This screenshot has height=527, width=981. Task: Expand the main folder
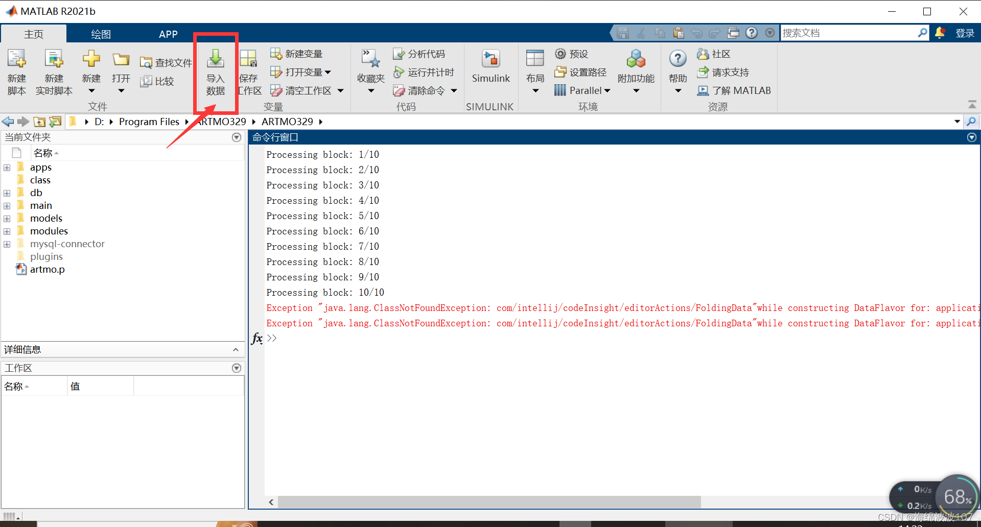click(x=7, y=206)
